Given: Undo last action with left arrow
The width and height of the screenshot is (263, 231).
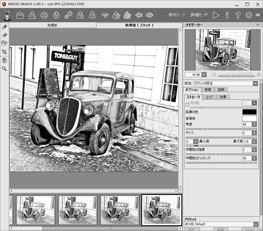Looking at the screenshot, I should pyautogui.click(x=139, y=15).
